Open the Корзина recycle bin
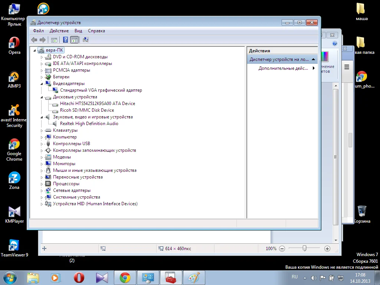 pos(362,214)
